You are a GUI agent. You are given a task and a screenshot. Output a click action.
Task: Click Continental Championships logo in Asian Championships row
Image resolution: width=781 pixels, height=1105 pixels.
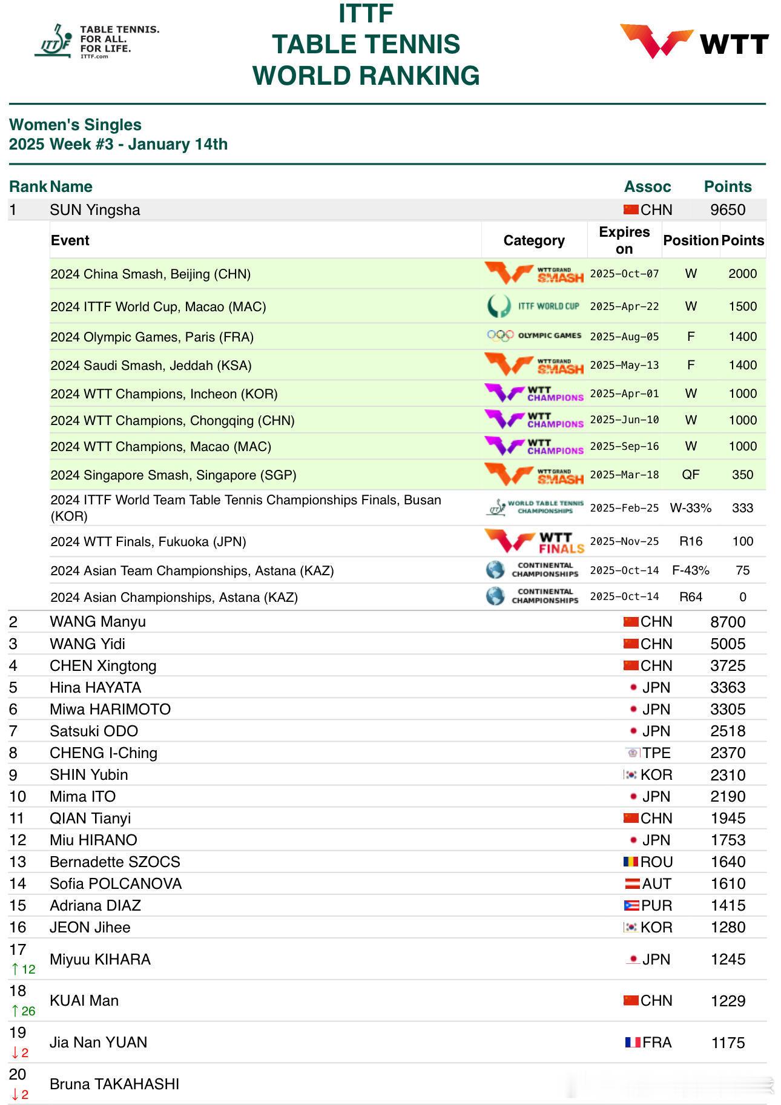[533, 596]
